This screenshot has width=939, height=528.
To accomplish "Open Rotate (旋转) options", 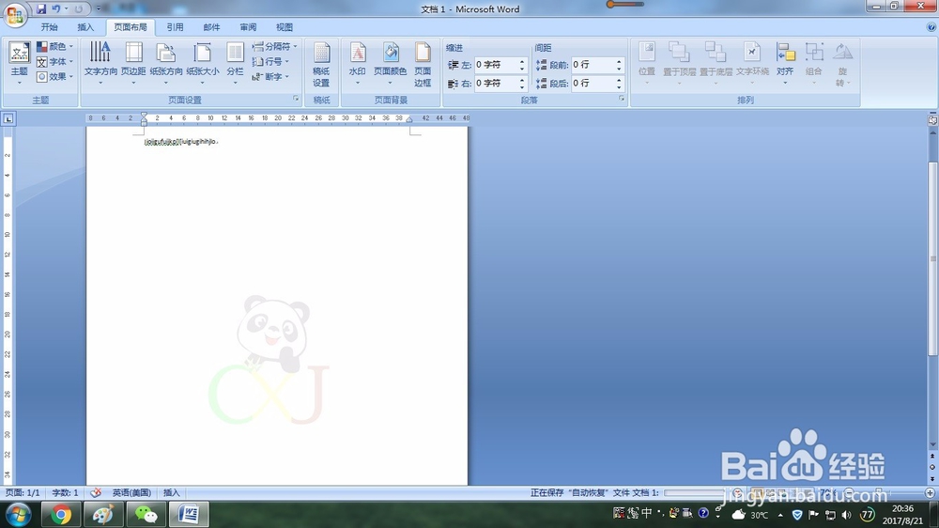I will [x=842, y=65].
